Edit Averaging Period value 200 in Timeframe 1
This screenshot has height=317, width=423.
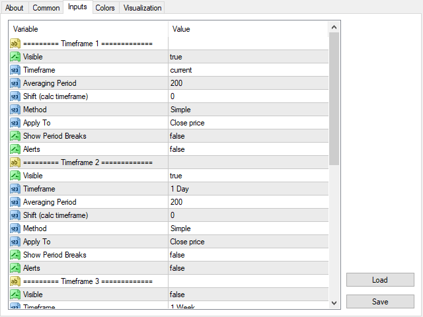click(x=249, y=83)
